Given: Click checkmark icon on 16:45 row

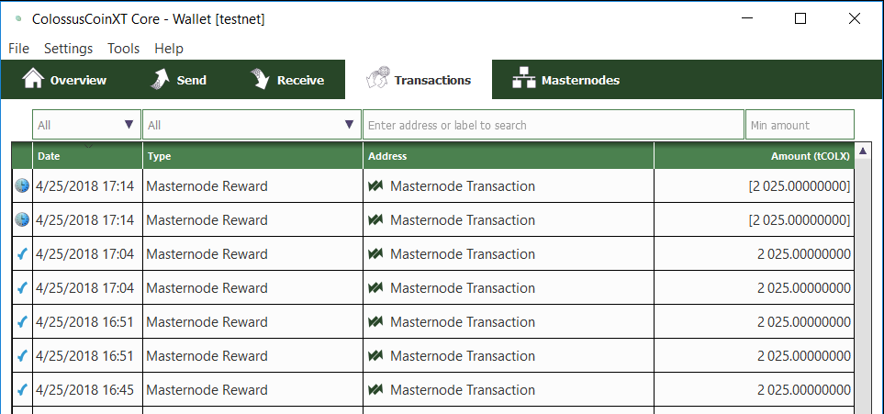Looking at the screenshot, I should click(x=22, y=390).
